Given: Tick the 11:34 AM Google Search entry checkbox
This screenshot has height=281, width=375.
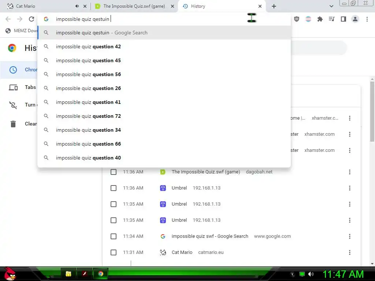Looking at the screenshot, I should (x=114, y=236).
